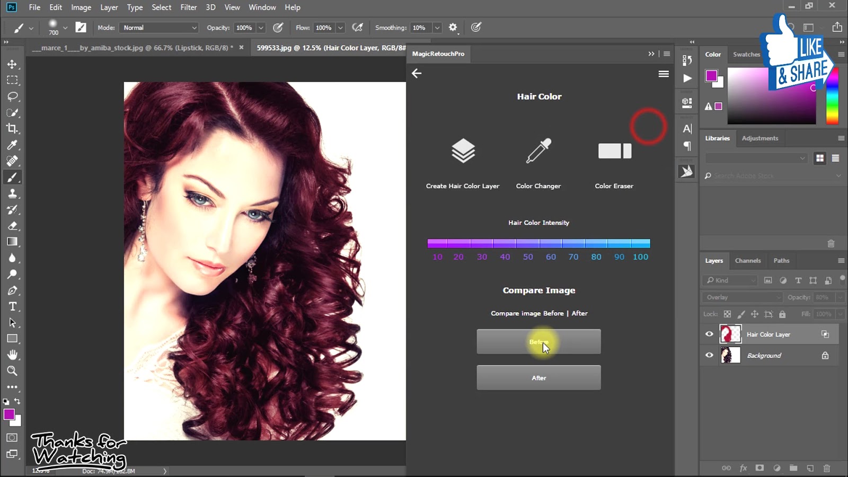Activate the Zoom tool
The width and height of the screenshot is (848, 477).
coord(12,371)
